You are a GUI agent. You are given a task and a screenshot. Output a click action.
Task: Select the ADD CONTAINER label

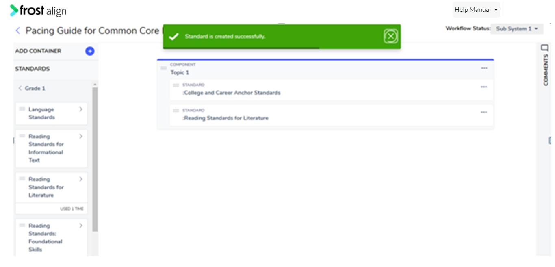[38, 51]
